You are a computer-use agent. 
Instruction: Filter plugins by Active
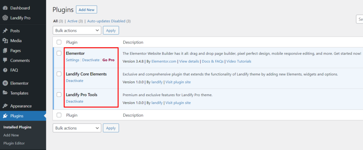(x=72, y=21)
